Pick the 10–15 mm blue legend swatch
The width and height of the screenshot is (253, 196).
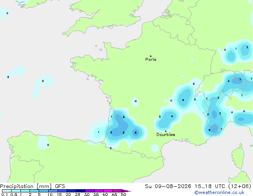point(53,191)
